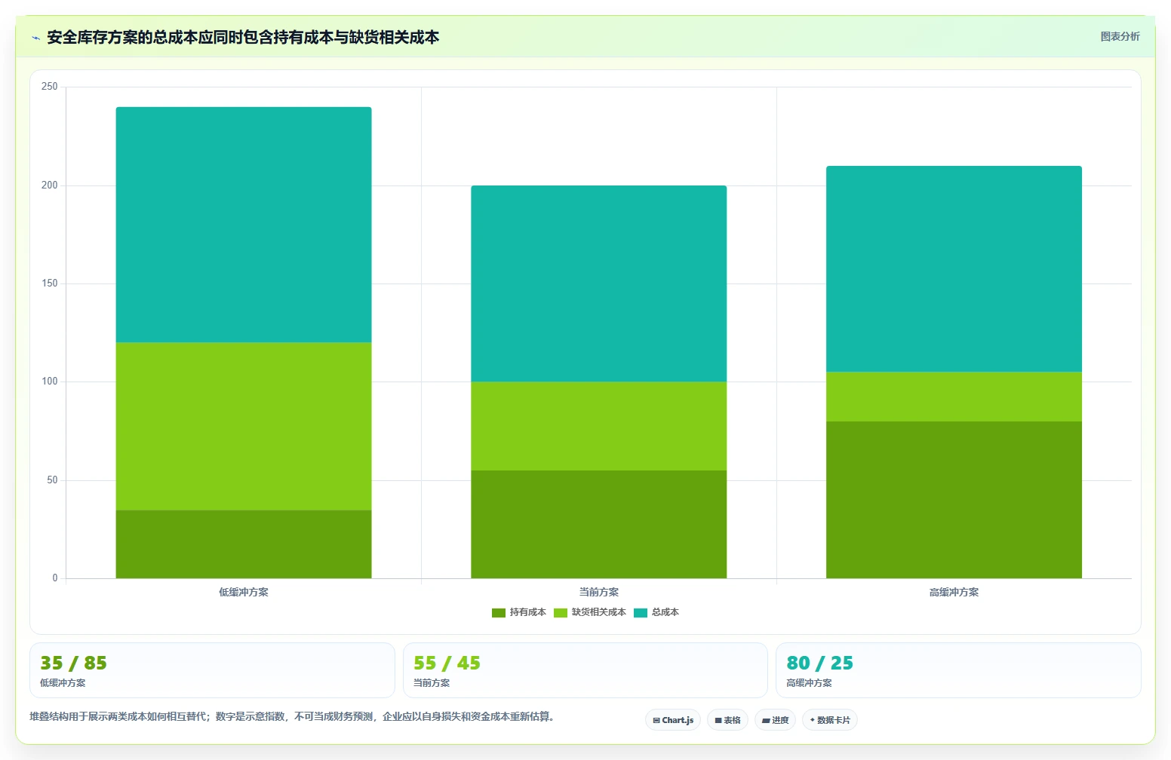The width and height of the screenshot is (1171, 760).
Task: Toggle 缺货相关成本 legend color box
Action: click(561, 613)
